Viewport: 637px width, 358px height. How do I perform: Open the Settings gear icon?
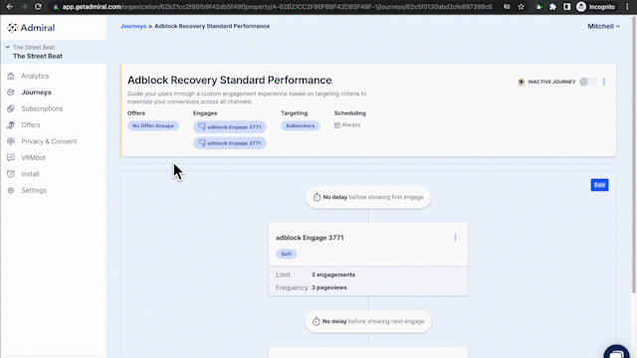(11, 190)
